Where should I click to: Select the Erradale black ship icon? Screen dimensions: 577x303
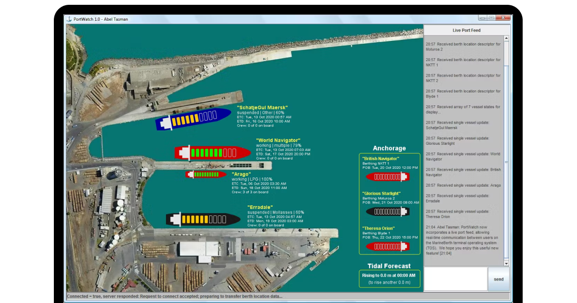[203, 219]
